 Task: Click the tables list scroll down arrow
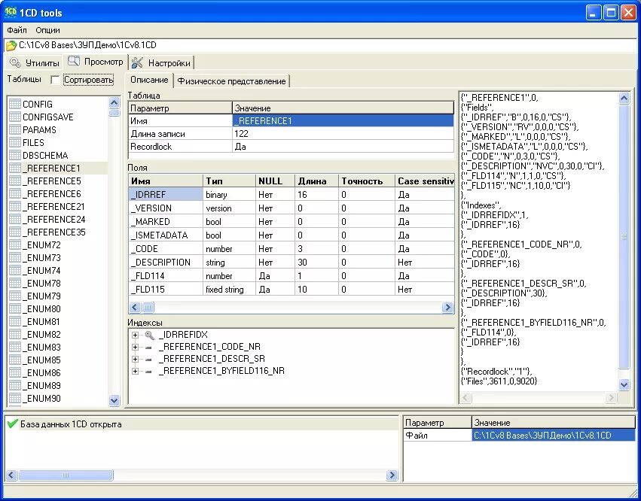(114, 400)
